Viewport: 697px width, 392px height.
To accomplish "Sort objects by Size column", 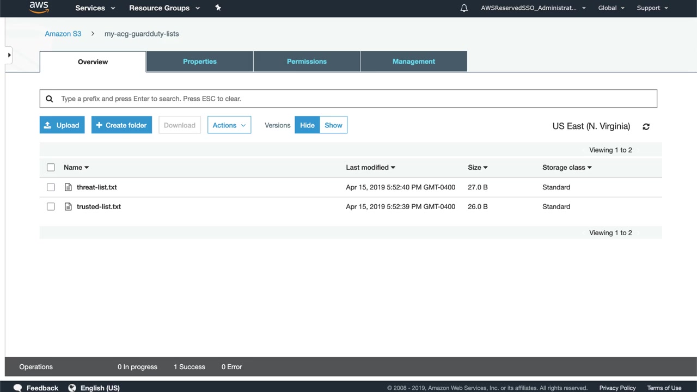I will [x=478, y=168].
